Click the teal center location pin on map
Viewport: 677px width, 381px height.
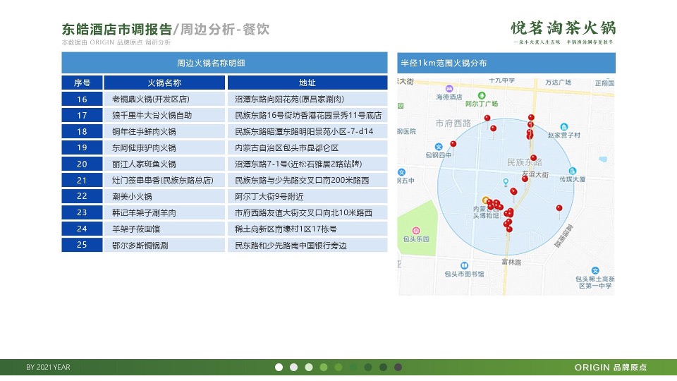point(506,182)
